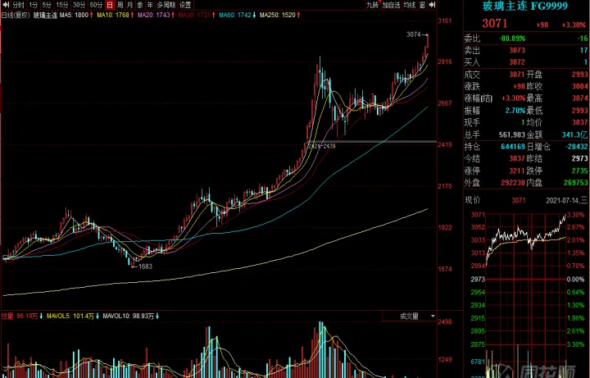Image resolution: width=590 pixels, height=378 pixels.
Task: Click the 玻璃主连 FG9999 contract title
Action: click(515, 6)
